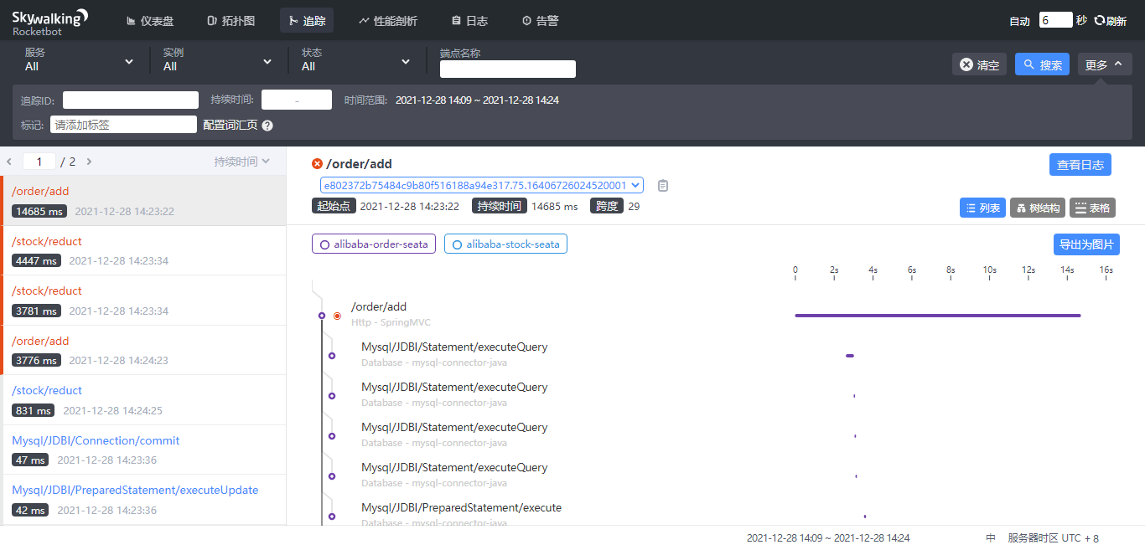Switch to 表格 table view
This screenshot has height=550, width=1145.
coord(1092,208)
